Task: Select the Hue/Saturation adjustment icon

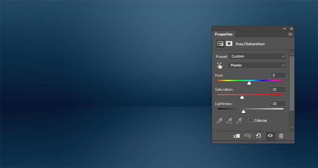Action: 220,44
